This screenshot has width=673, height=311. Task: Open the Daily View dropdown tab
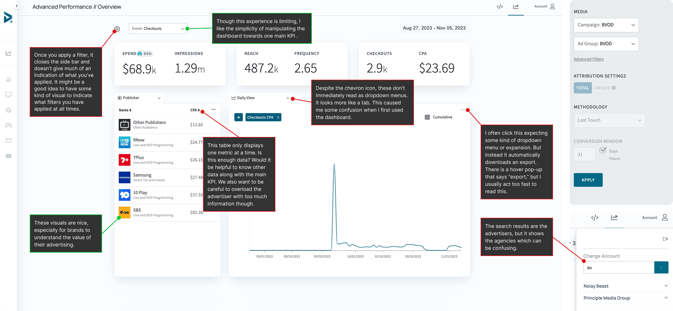point(260,98)
